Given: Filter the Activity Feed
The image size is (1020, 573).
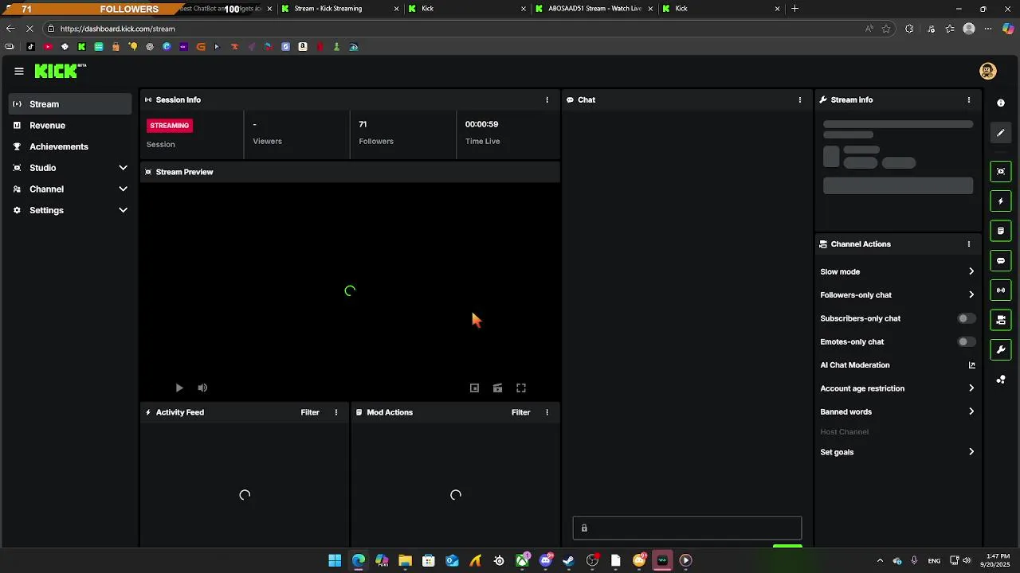Looking at the screenshot, I should coord(310,412).
